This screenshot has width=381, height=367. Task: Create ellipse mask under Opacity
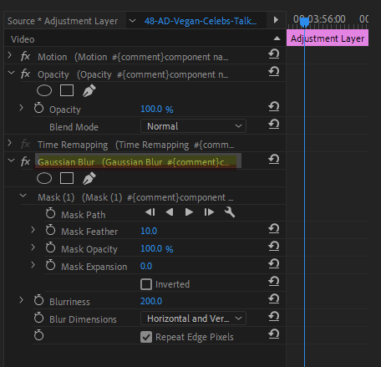(x=44, y=90)
